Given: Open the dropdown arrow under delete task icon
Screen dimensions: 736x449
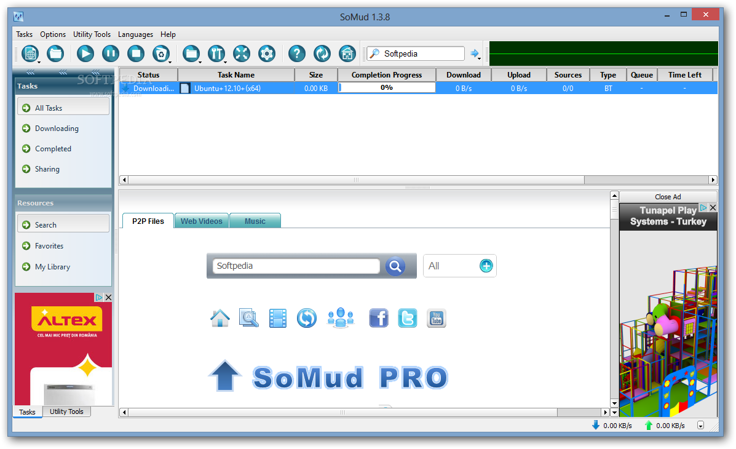Looking at the screenshot, I should pyautogui.click(x=170, y=62).
